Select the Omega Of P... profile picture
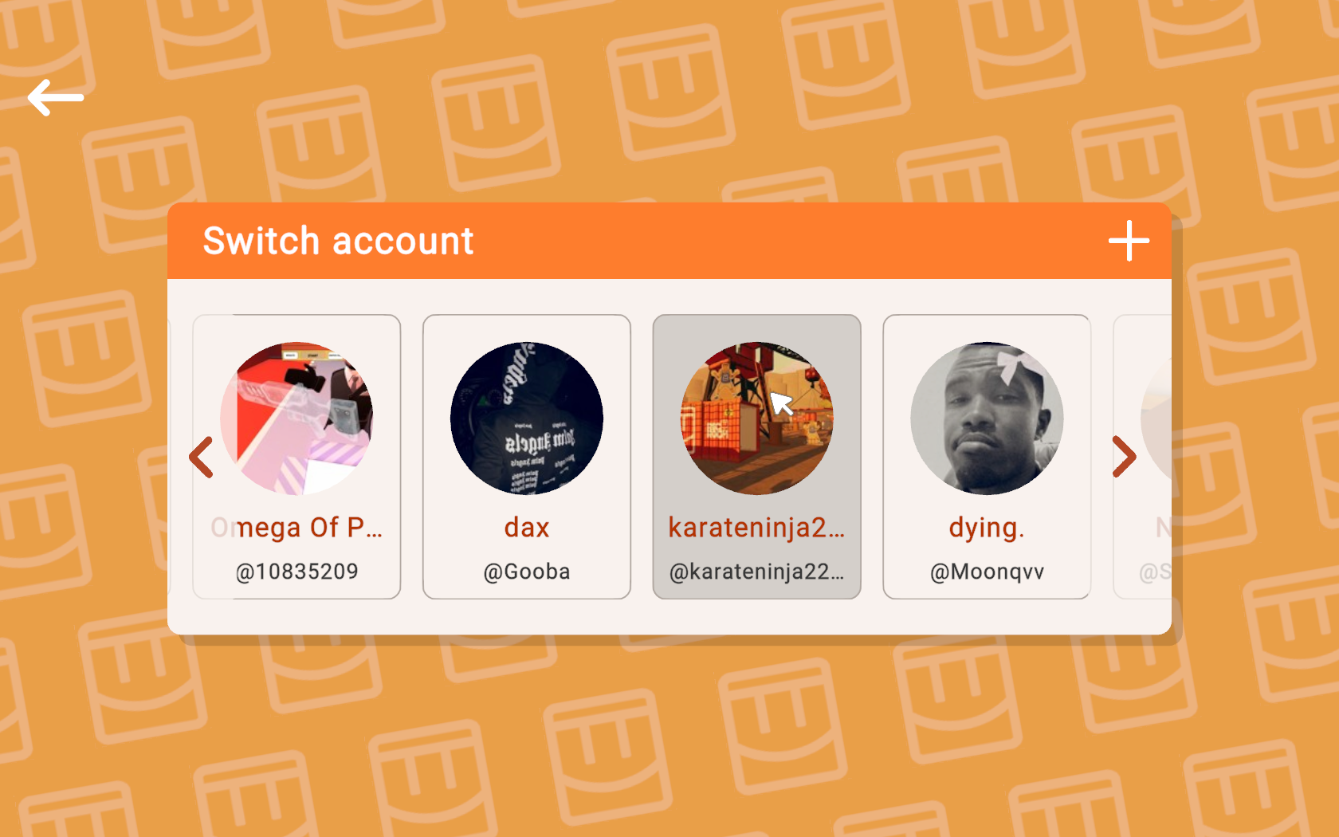 [x=296, y=418]
